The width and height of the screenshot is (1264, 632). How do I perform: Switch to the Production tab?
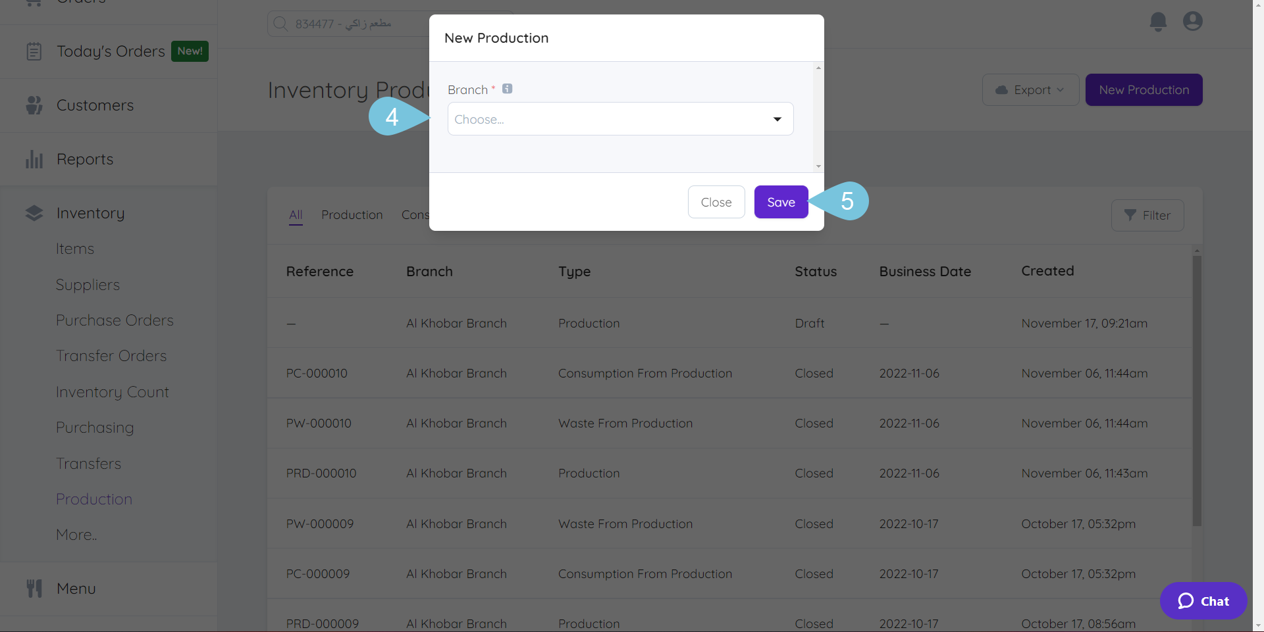pyautogui.click(x=352, y=214)
